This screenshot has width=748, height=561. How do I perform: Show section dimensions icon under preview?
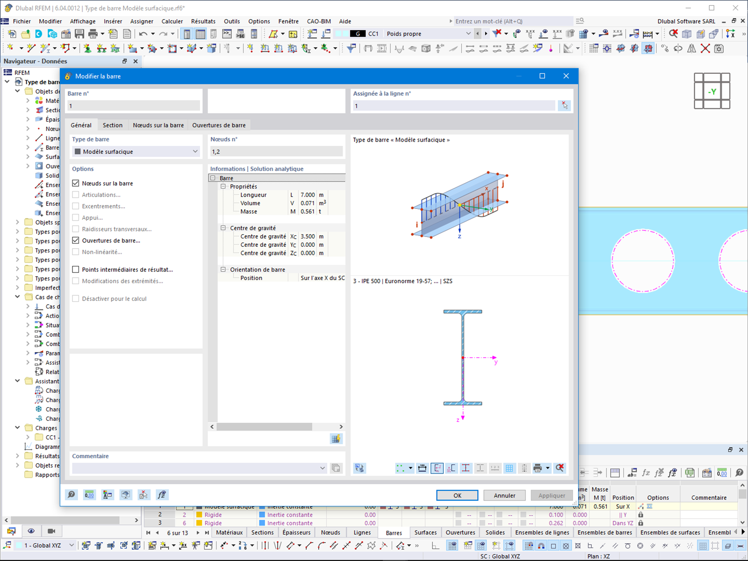tap(422, 468)
